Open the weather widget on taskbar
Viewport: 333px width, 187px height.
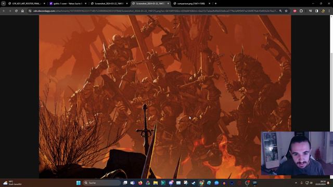point(12,183)
